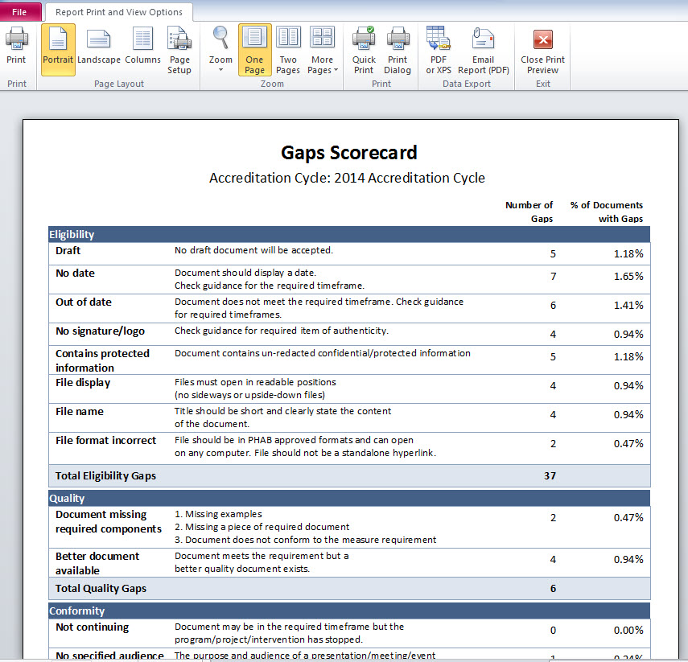Click Draft description text
Screen dimensions: 688x662
253,250
